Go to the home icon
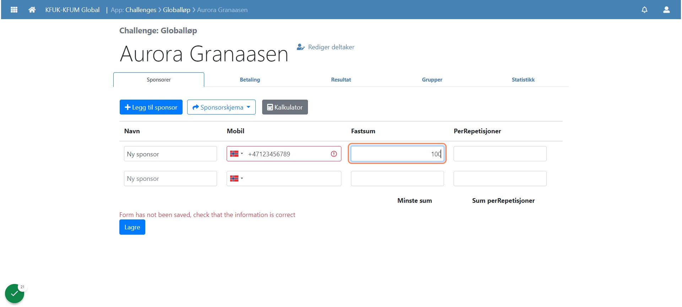 [32, 10]
